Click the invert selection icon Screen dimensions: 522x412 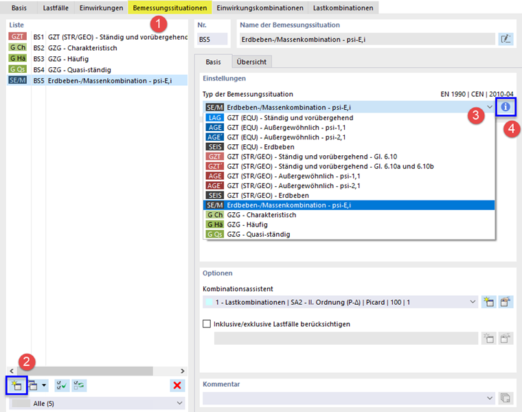point(79,385)
